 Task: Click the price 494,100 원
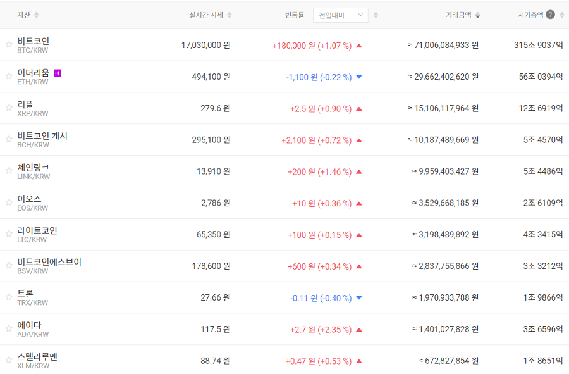point(211,77)
